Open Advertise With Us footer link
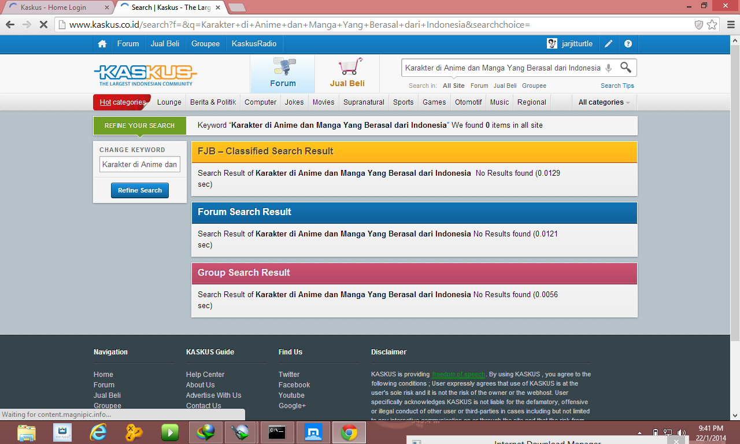 [x=214, y=395]
